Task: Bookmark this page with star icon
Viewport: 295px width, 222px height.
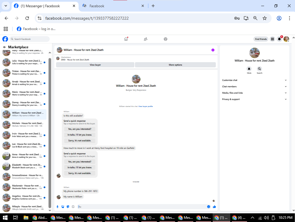Action: pos(265,18)
